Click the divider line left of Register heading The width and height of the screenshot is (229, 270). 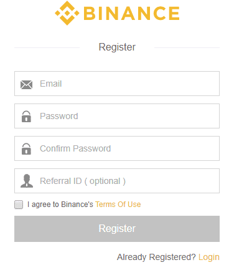click(47, 47)
